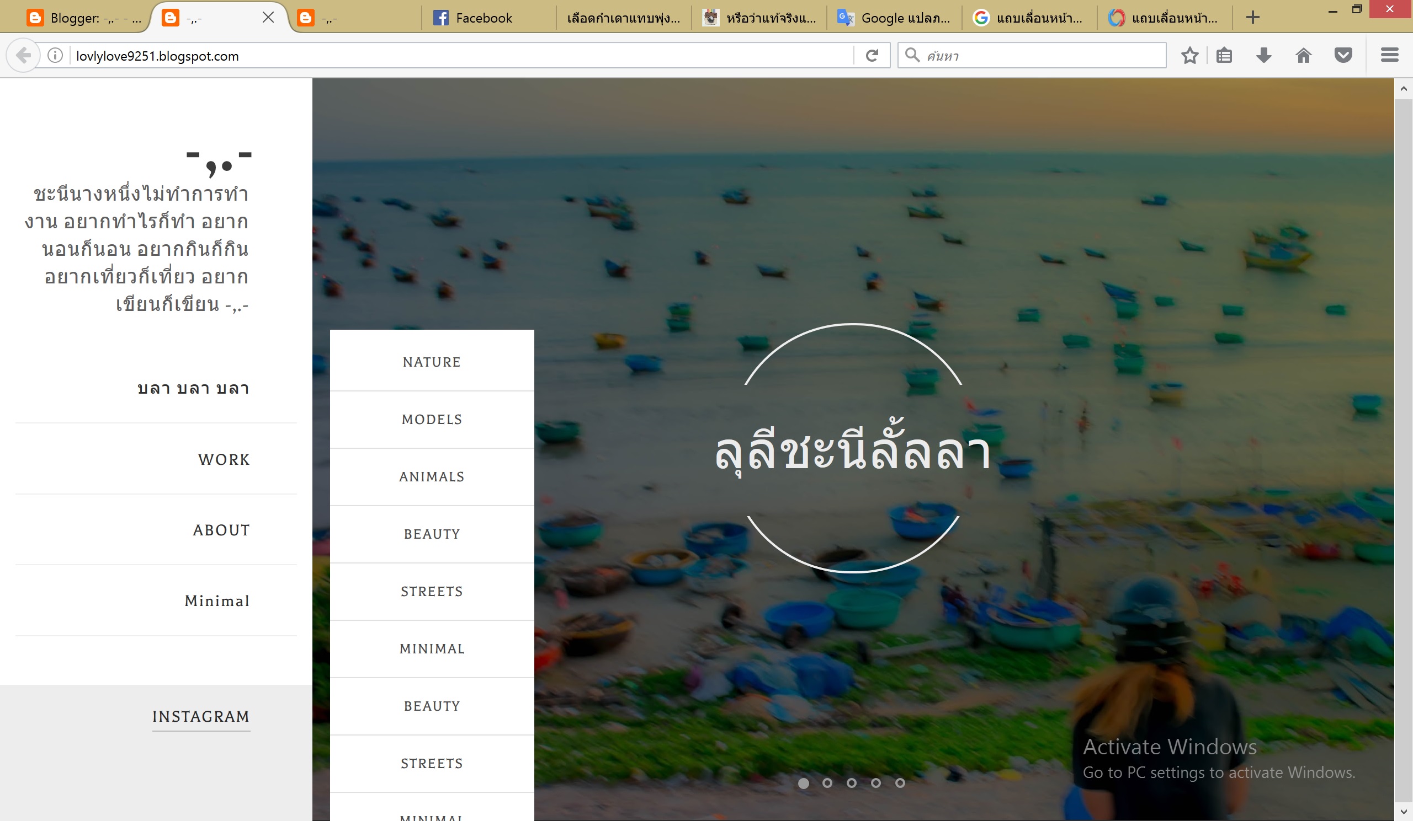Go to the first slider dot
Image resolution: width=1413 pixels, height=821 pixels.
pos(803,783)
